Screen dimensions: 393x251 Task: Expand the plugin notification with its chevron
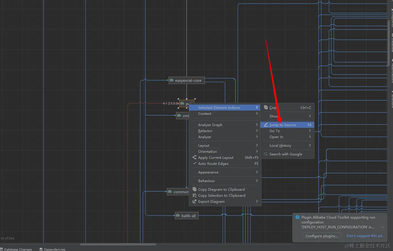383,227
